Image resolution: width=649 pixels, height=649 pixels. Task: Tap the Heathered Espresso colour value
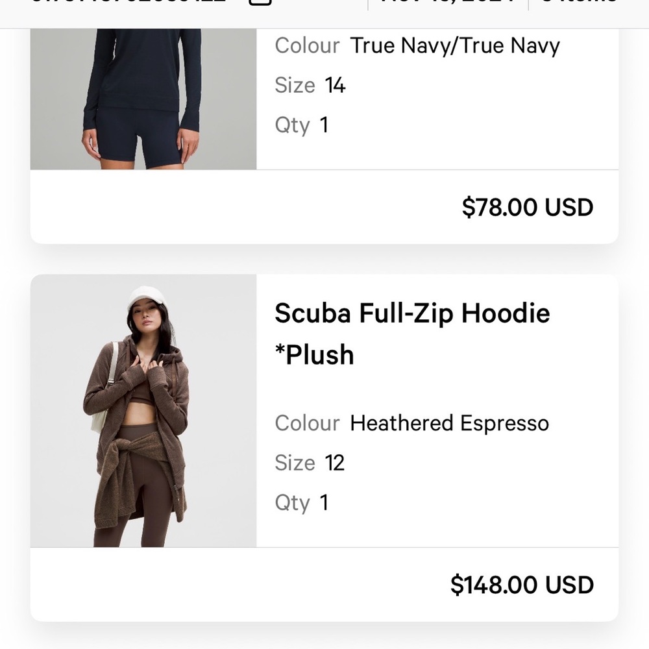click(x=450, y=423)
